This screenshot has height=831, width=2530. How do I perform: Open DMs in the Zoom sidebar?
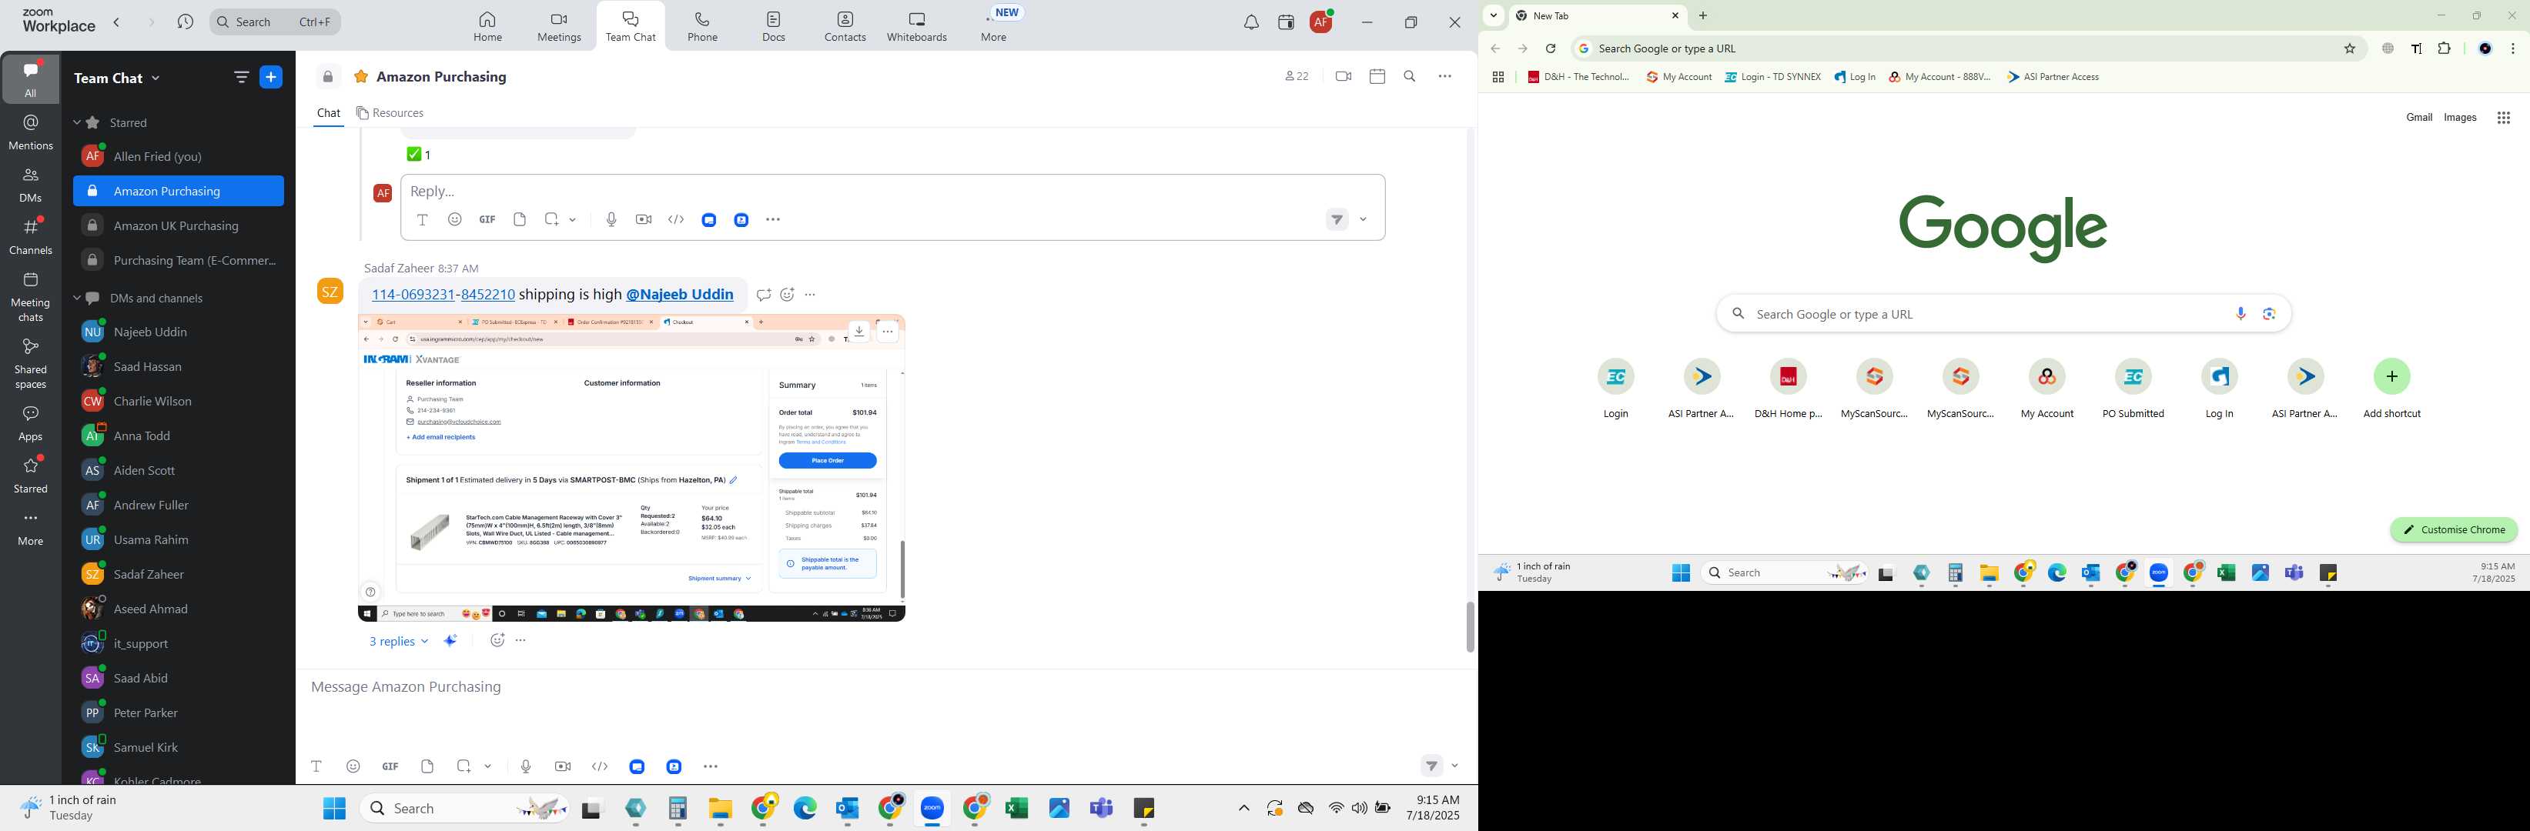point(31,185)
